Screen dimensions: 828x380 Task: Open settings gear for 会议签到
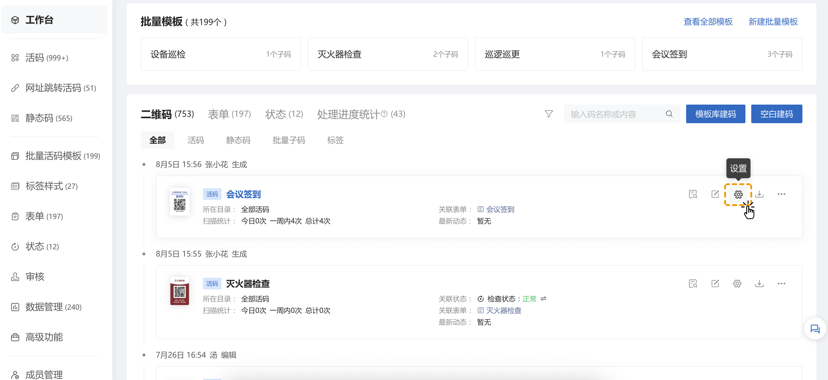point(738,194)
